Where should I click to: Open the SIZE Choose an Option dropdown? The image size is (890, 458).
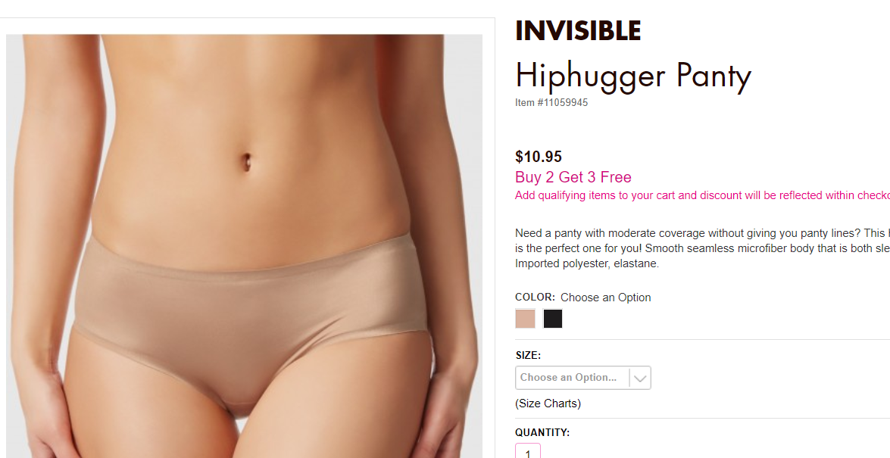[x=583, y=378]
